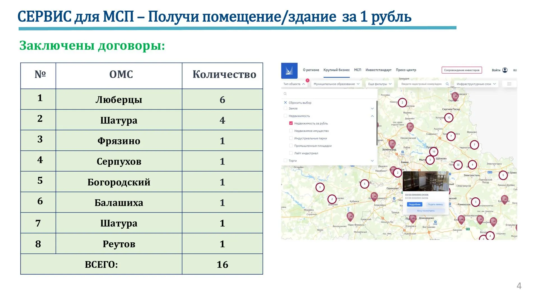Click building pin near дома отдыха Горки
This screenshot has width=538, height=302.
410,127
